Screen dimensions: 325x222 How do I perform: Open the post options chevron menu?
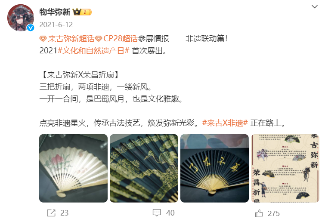pos(314,7)
